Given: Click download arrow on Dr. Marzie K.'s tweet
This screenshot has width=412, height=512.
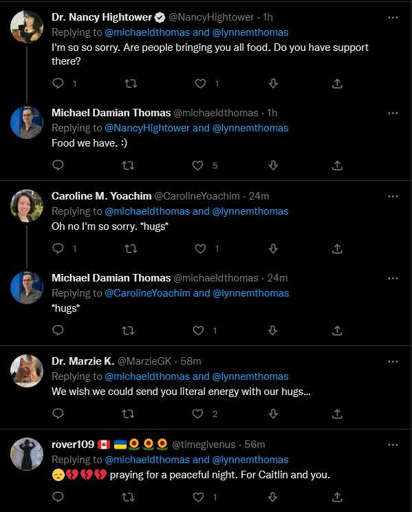Looking at the screenshot, I should coord(273,414).
